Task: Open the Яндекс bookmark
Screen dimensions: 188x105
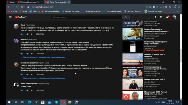Action: pos(24,11)
